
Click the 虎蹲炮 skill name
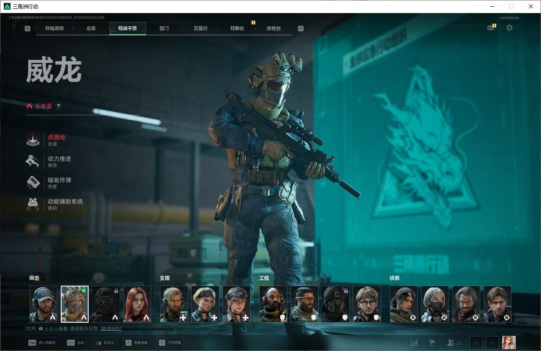coord(57,137)
